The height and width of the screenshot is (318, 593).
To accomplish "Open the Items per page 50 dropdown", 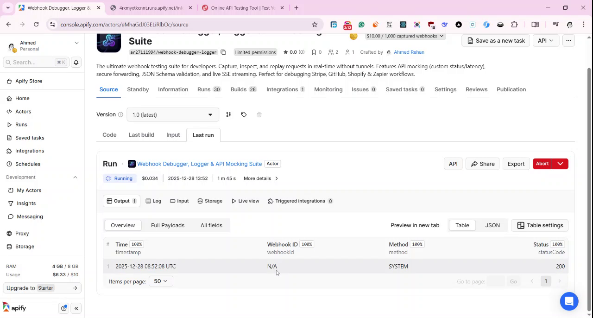I will (160, 281).
